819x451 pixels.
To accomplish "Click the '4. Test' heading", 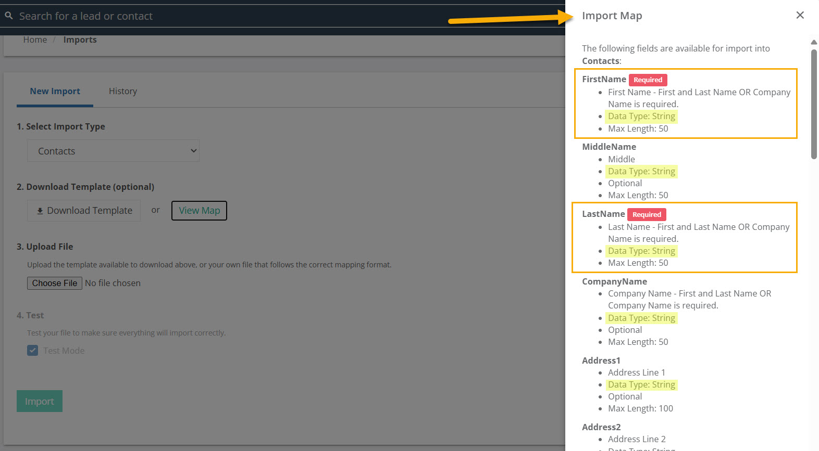I will 30,315.
